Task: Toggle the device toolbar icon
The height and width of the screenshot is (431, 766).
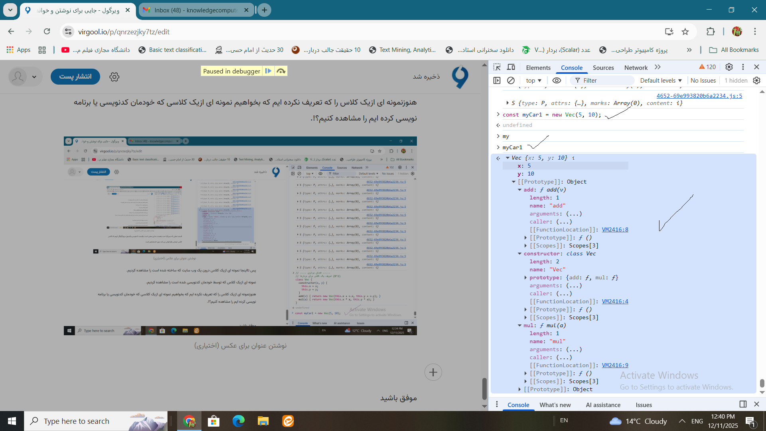Action: pyautogui.click(x=511, y=67)
